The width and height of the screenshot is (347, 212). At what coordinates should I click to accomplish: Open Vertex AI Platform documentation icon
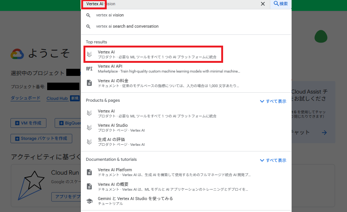tap(89, 172)
